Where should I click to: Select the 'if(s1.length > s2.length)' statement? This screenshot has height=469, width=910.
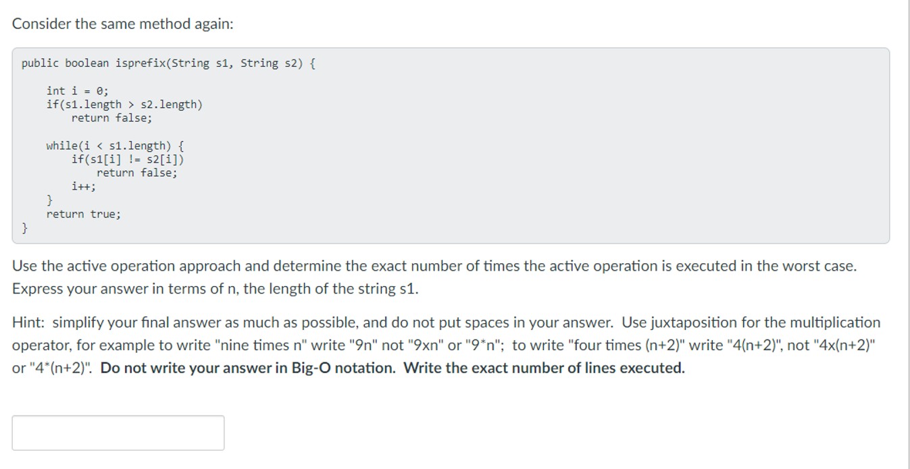pyautogui.click(x=124, y=104)
